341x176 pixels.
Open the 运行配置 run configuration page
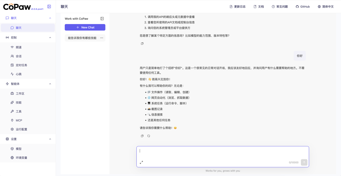[28, 129]
